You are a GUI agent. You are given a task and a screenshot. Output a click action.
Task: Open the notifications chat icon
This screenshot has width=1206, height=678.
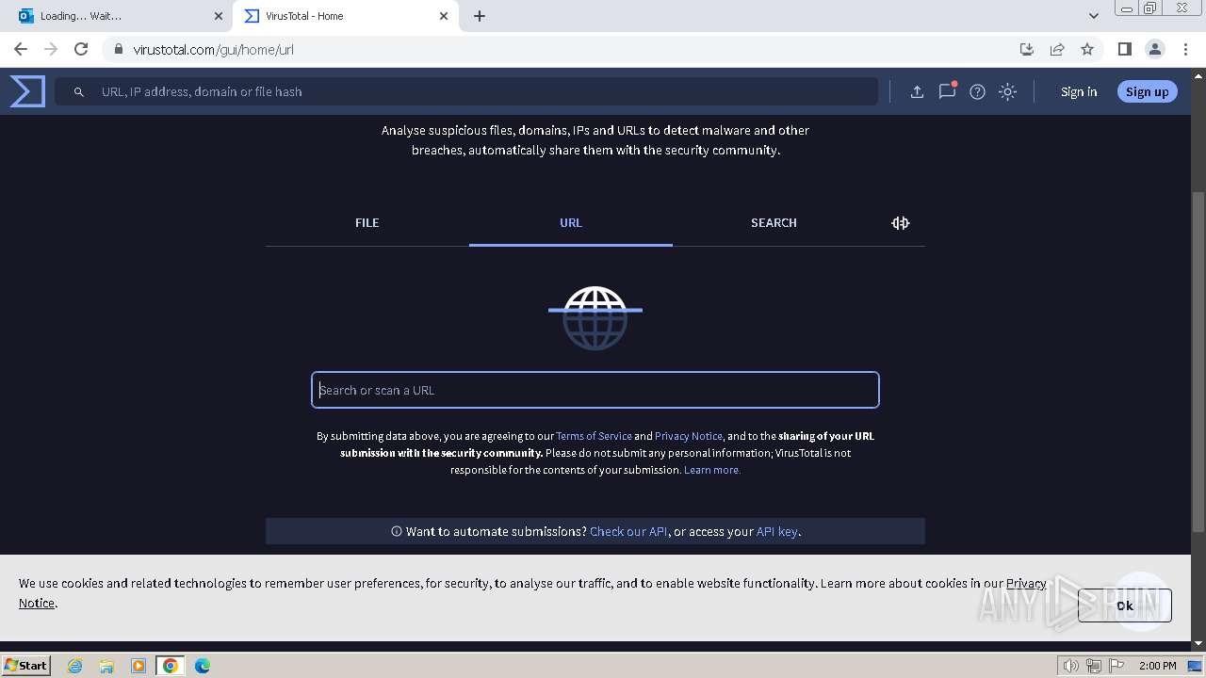947,91
